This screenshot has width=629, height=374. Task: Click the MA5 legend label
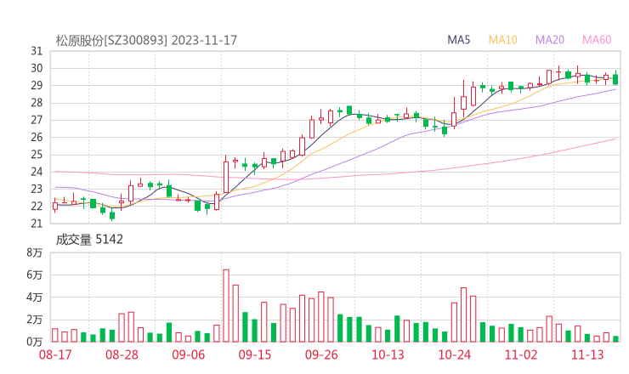tap(458, 40)
